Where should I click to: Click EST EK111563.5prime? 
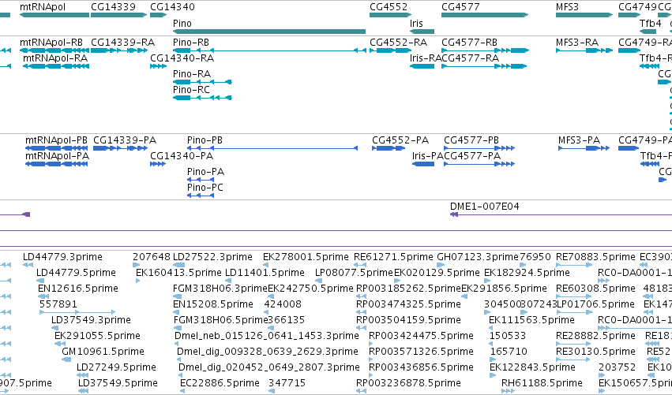coord(531,321)
